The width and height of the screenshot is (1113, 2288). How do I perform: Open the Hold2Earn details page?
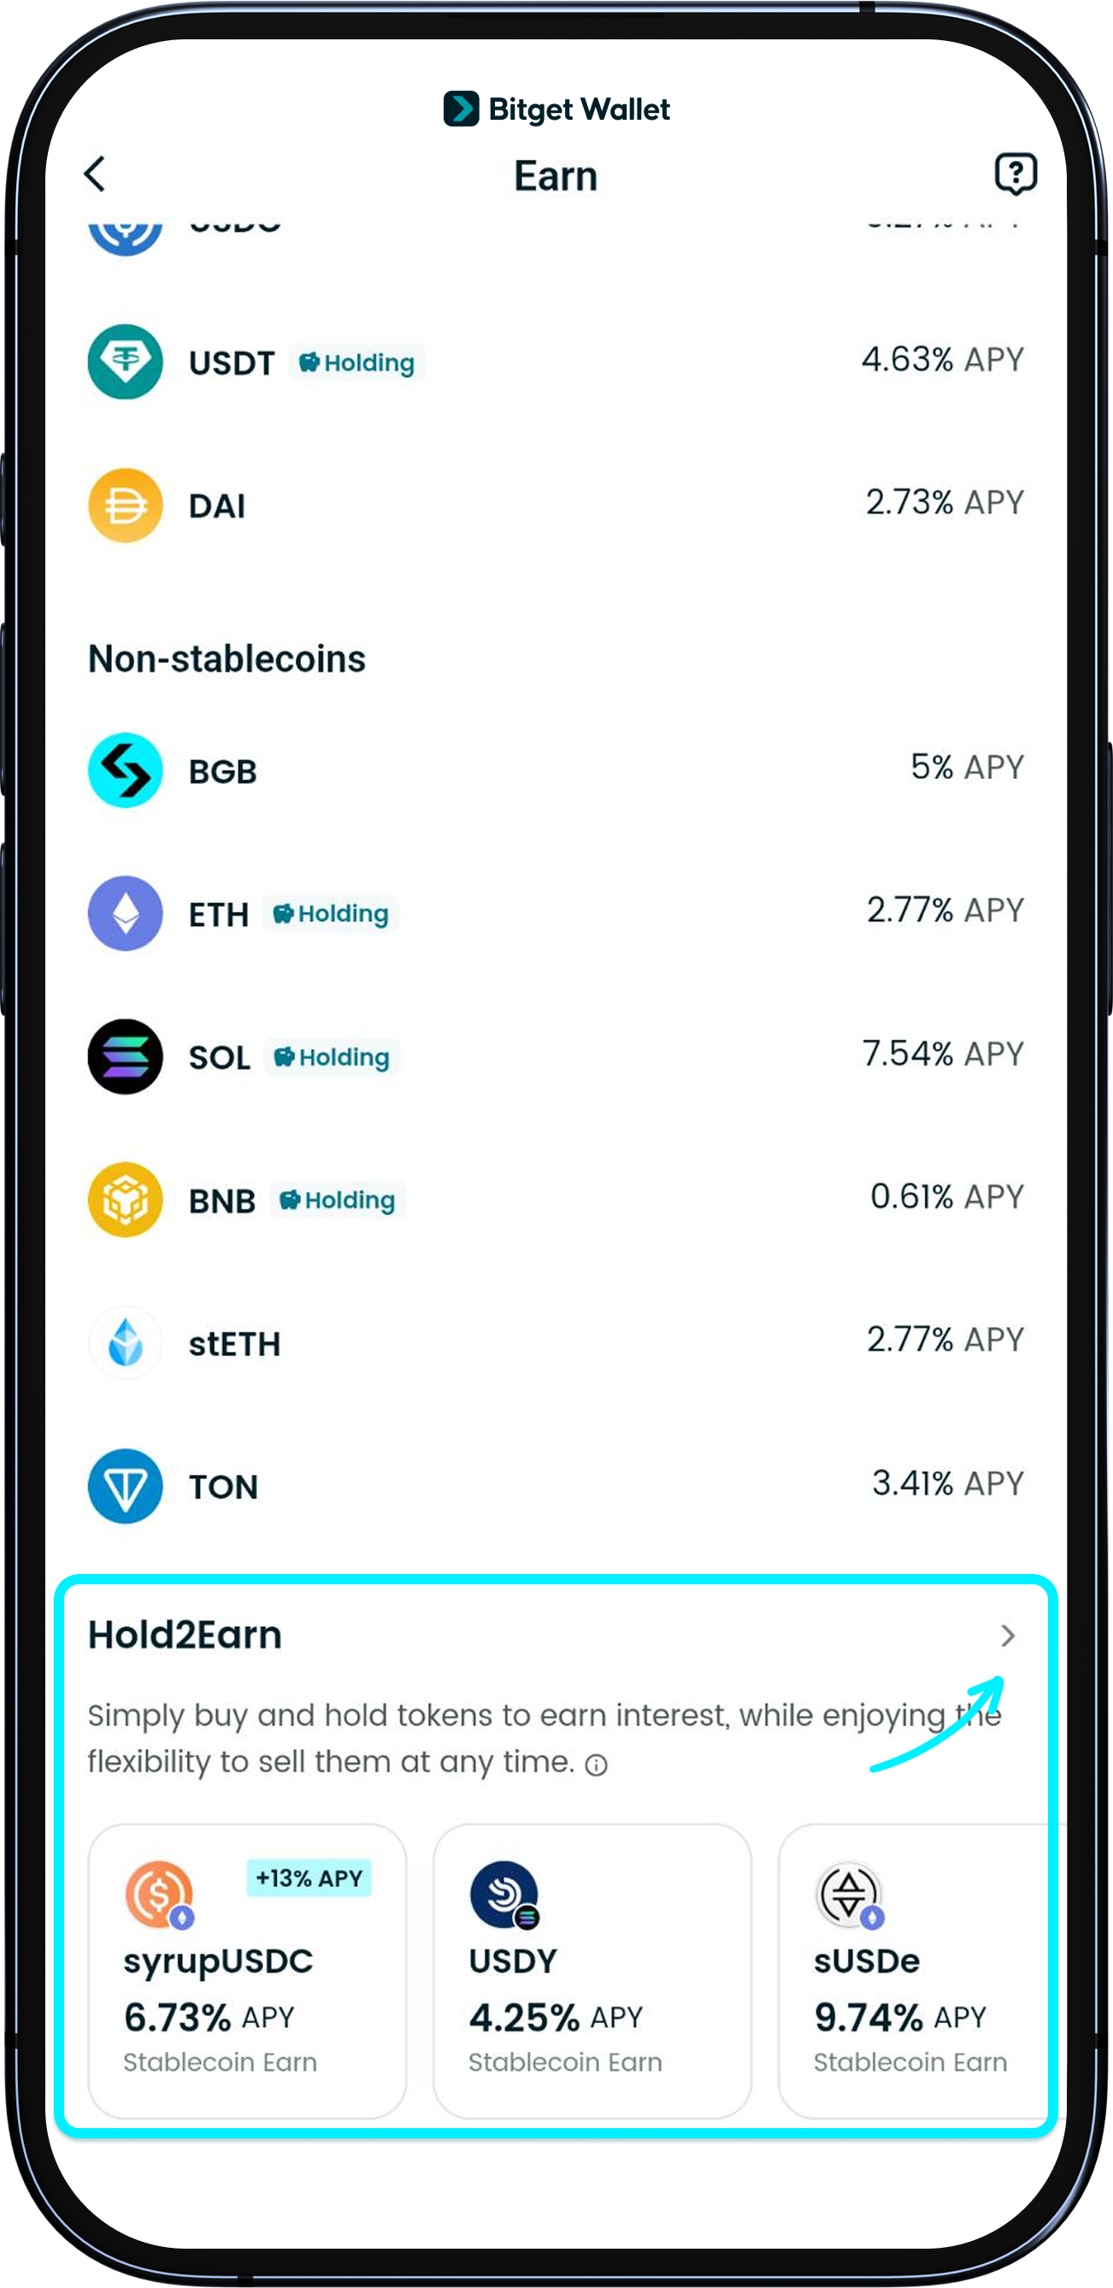pyautogui.click(x=184, y=1634)
